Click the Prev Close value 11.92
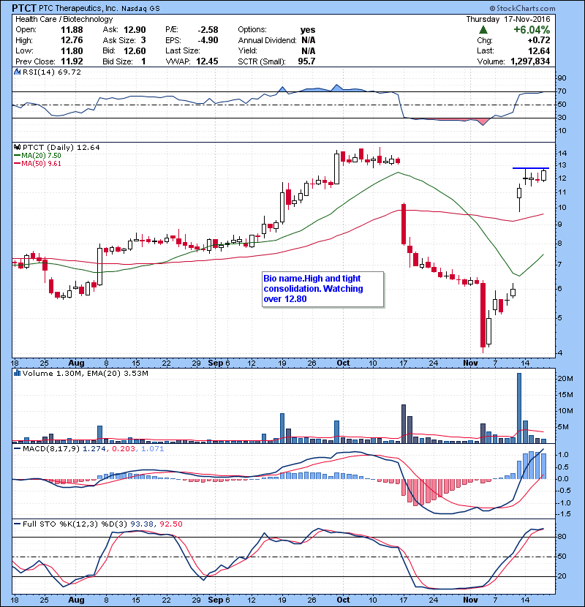 (x=72, y=61)
